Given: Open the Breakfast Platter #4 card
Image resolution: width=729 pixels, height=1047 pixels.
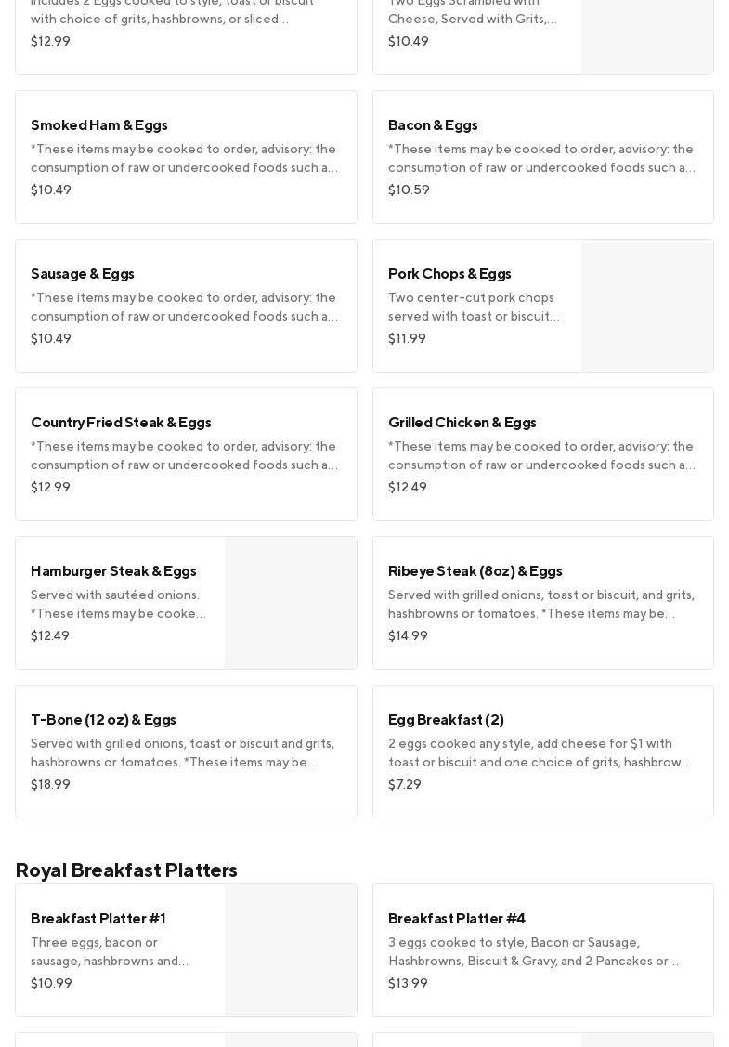Looking at the screenshot, I should pos(542,949).
